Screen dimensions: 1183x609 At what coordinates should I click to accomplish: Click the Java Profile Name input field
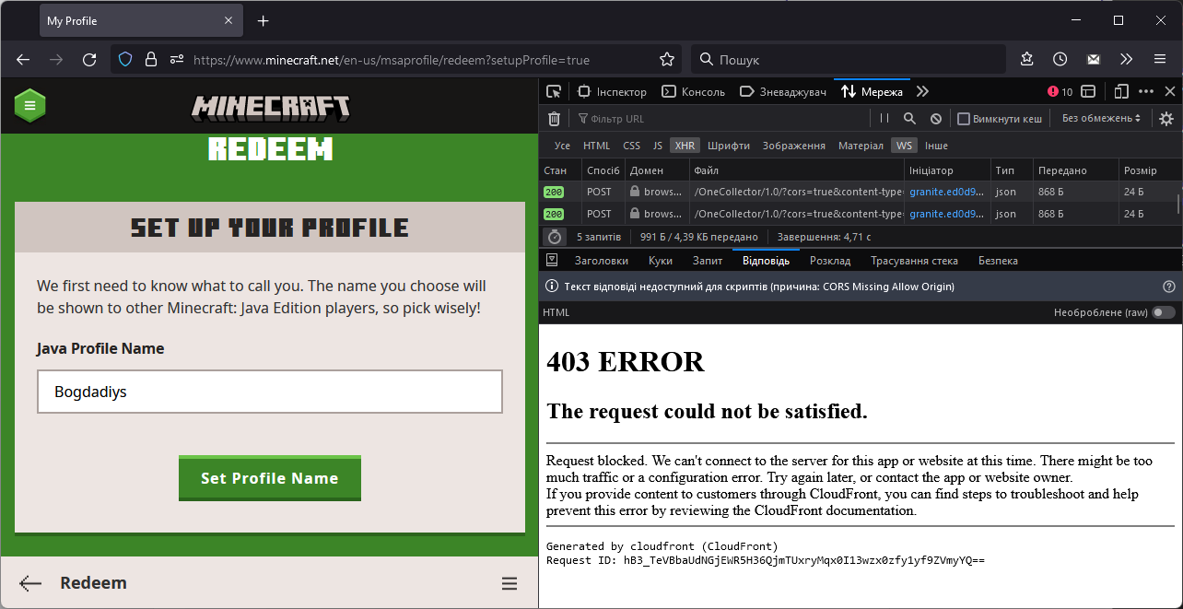(270, 392)
